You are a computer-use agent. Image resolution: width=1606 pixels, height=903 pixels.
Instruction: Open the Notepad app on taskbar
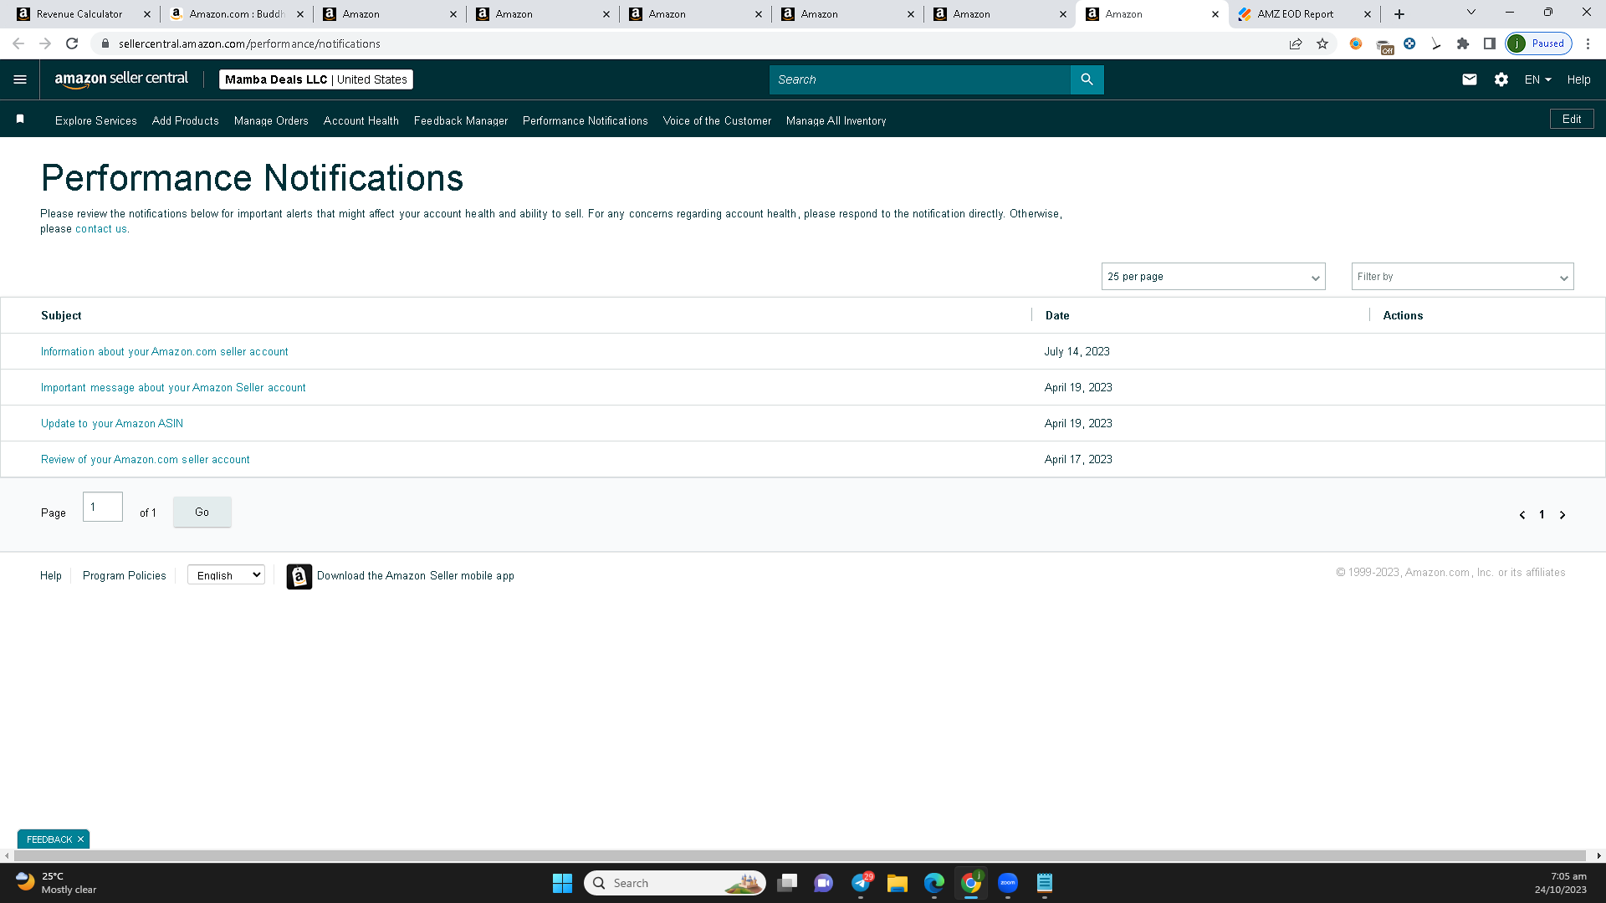tap(1045, 883)
